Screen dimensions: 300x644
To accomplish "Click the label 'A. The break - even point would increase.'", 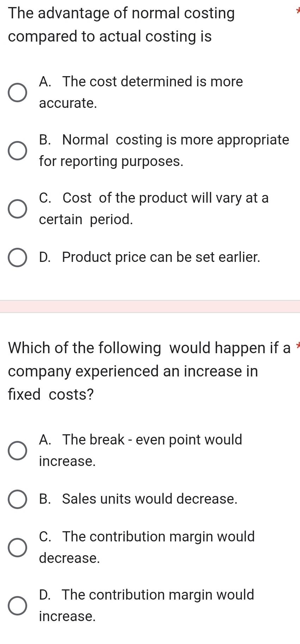I will click(x=141, y=450).
